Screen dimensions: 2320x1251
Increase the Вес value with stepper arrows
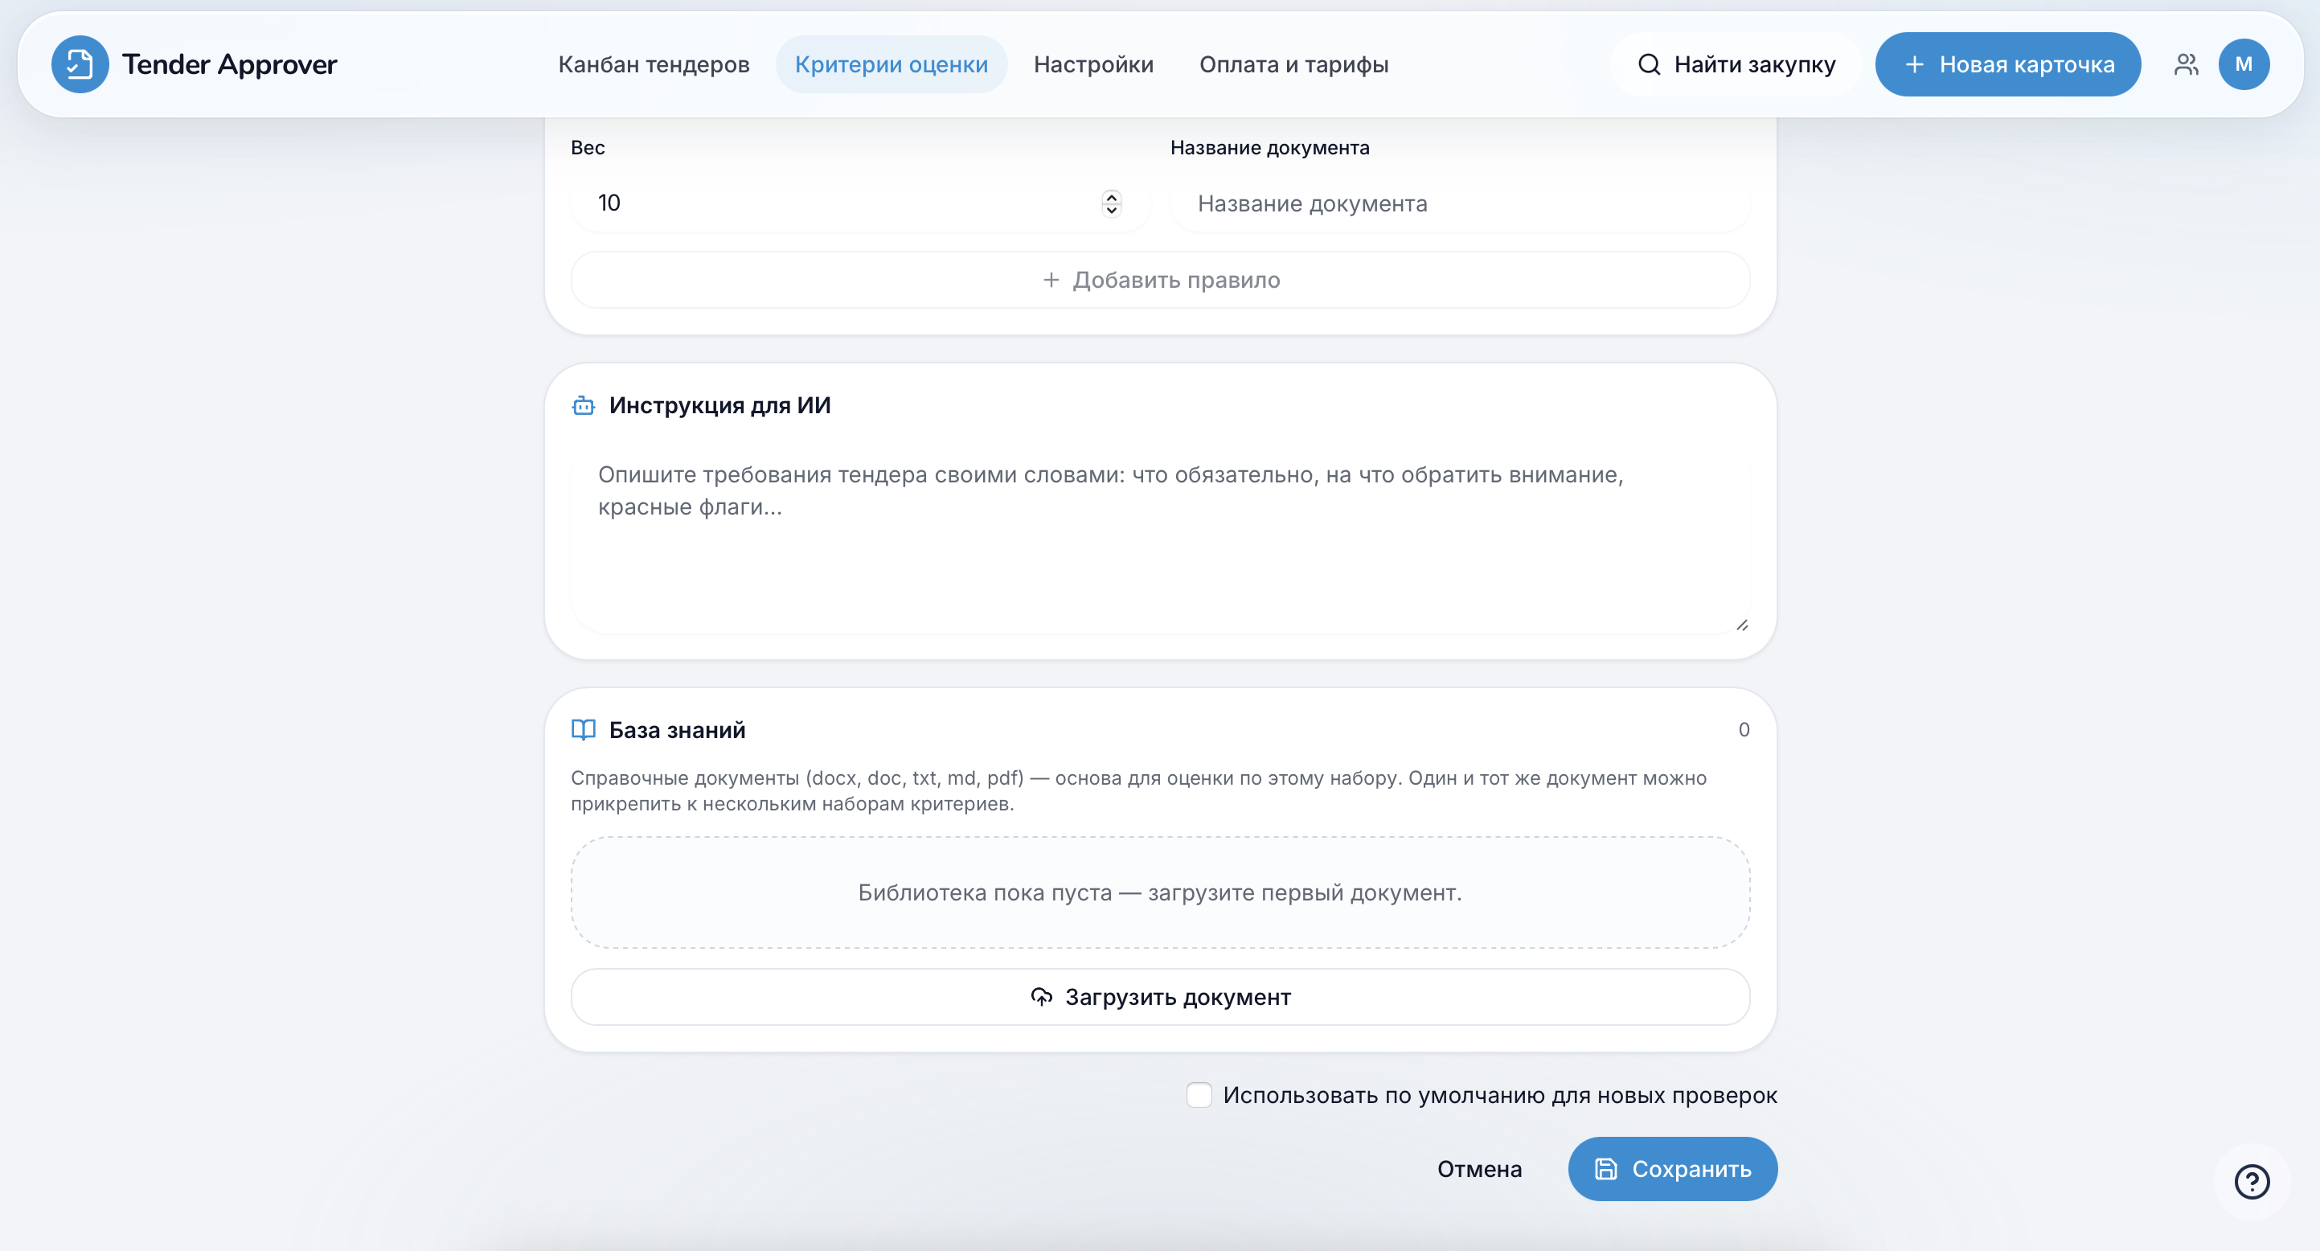click(x=1112, y=196)
